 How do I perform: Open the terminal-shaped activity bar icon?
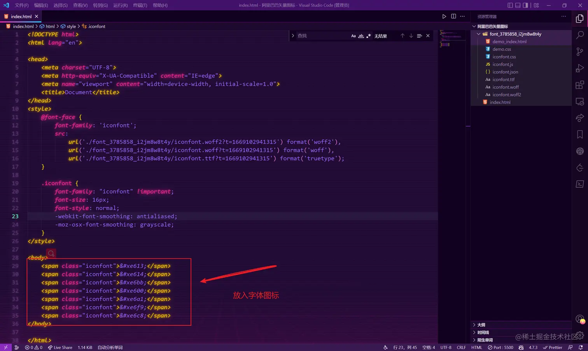click(580, 184)
